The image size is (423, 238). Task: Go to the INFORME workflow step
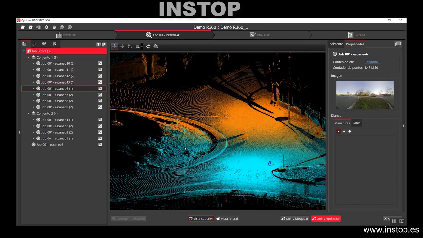[357, 35]
